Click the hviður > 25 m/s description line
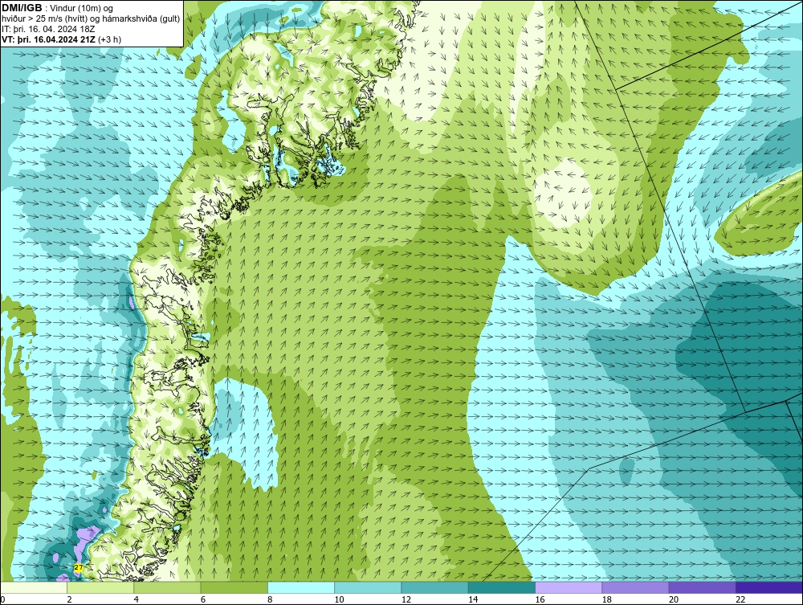The width and height of the screenshot is (803, 605). tap(91, 19)
